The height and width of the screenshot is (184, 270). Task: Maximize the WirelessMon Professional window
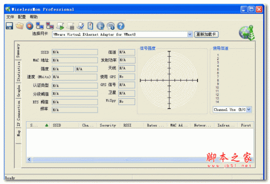252,9
